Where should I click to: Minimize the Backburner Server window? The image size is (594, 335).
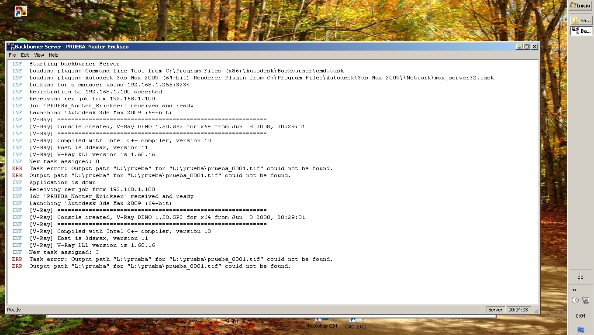tap(519, 47)
